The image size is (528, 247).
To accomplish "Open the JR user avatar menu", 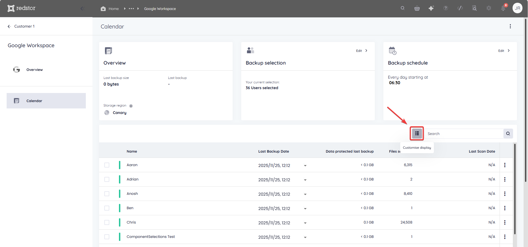I will [x=518, y=8].
